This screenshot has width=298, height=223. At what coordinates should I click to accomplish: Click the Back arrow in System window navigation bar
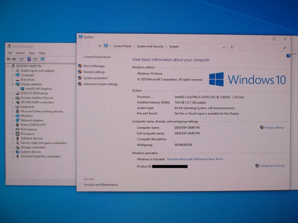point(81,46)
